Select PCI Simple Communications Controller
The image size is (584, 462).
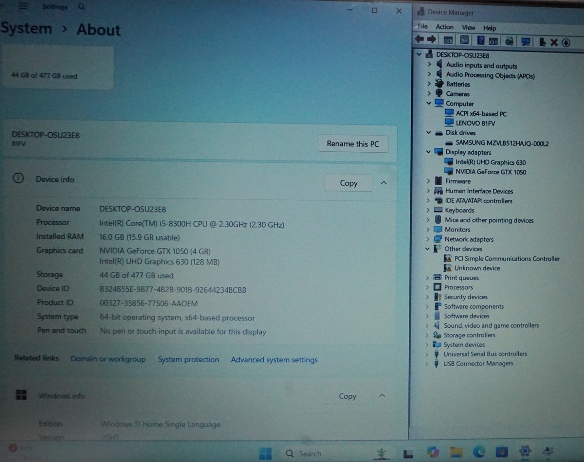tap(507, 259)
